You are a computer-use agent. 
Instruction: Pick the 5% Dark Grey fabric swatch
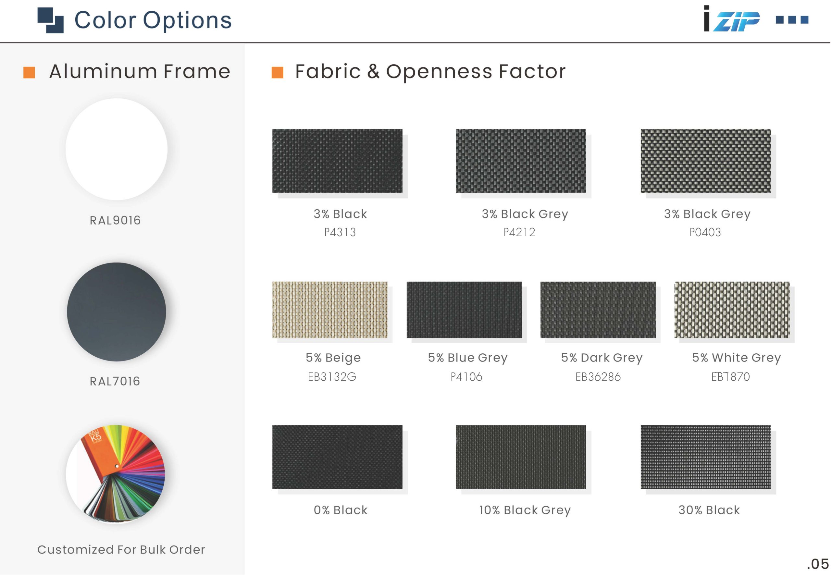pos(598,310)
